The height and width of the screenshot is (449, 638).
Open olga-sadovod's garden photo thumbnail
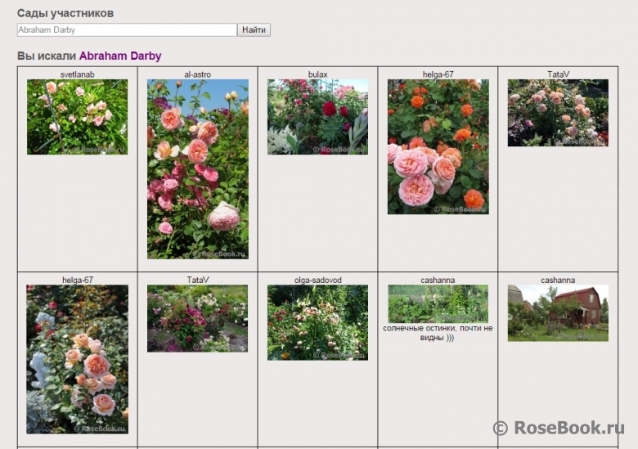(x=317, y=322)
